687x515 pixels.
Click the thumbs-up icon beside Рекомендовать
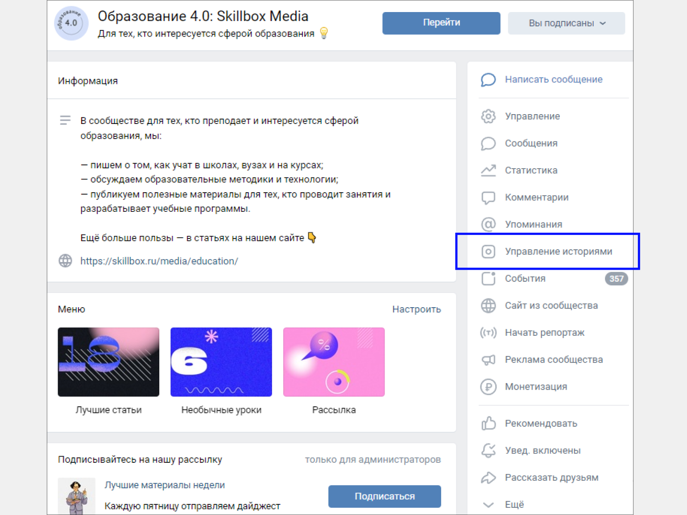tap(488, 423)
